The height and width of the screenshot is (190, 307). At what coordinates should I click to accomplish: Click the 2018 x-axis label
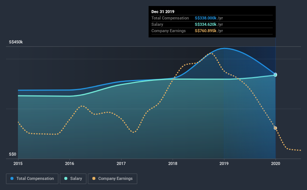click(173, 163)
